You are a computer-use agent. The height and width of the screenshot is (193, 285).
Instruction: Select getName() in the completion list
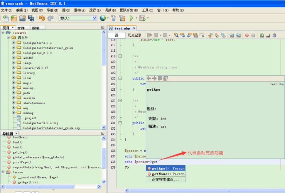click(165, 174)
